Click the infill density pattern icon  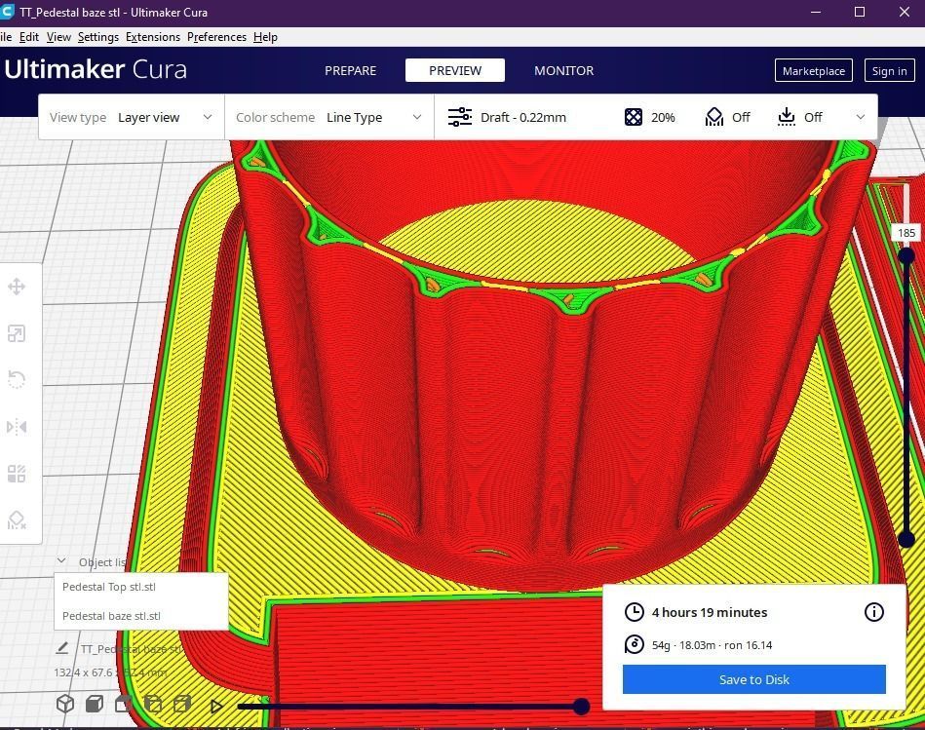pos(633,117)
